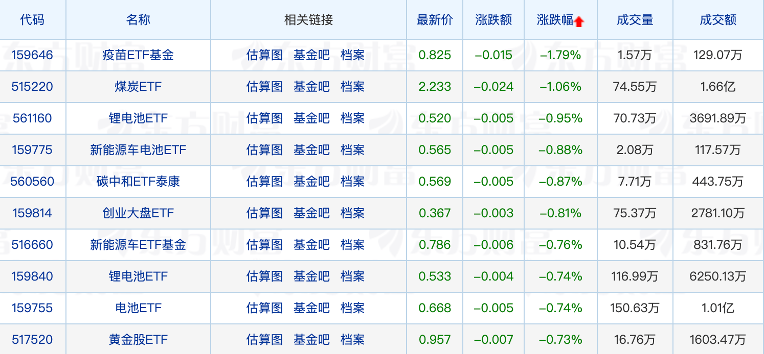Click fund code 560560
The height and width of the screenshot is (354, 764).
click(32, 182)
